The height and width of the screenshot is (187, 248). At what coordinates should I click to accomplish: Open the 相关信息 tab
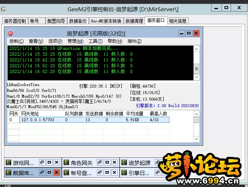coord(178,21)
